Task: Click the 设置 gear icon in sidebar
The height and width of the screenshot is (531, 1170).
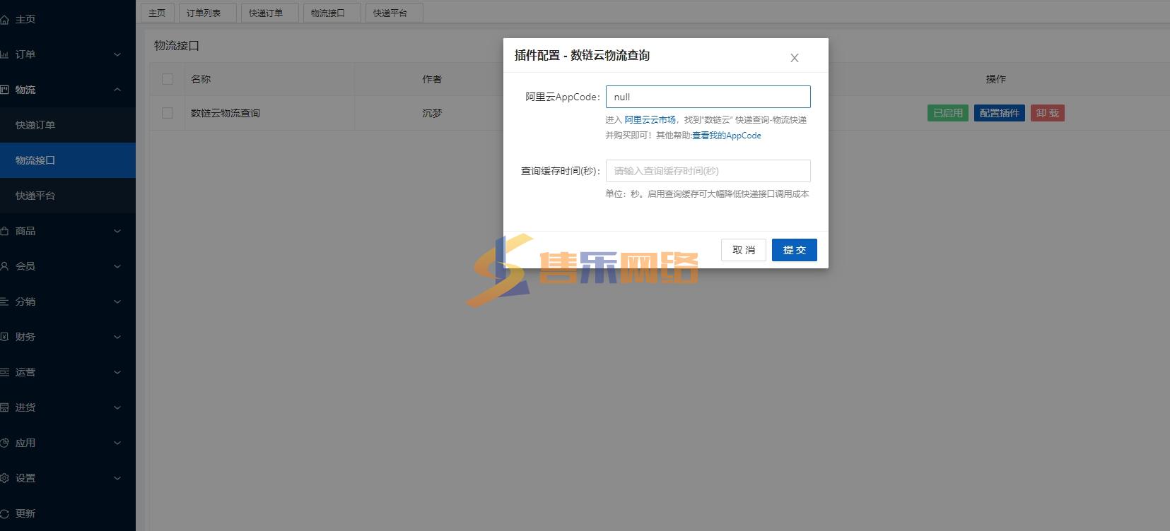Action: click(5, 478)
